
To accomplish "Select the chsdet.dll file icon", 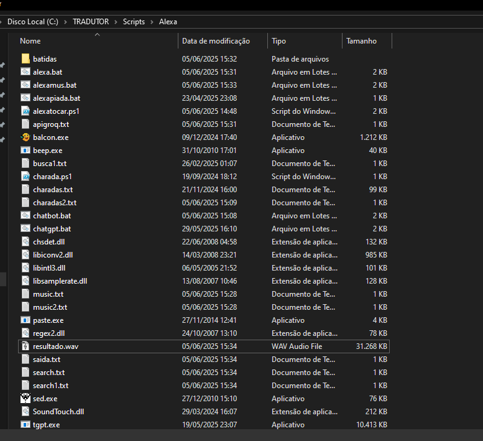I will pyautogui.click(x=25, y=242).
